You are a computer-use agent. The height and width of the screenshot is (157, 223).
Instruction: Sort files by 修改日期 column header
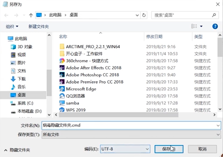[x=154, y=36]
